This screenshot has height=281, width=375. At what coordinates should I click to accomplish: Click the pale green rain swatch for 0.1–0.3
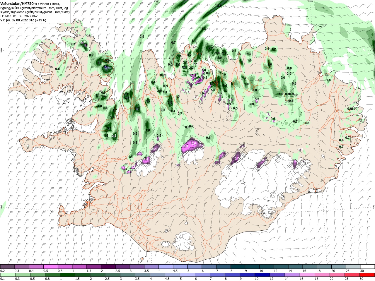pyautogui.click(x=8, y=275)
